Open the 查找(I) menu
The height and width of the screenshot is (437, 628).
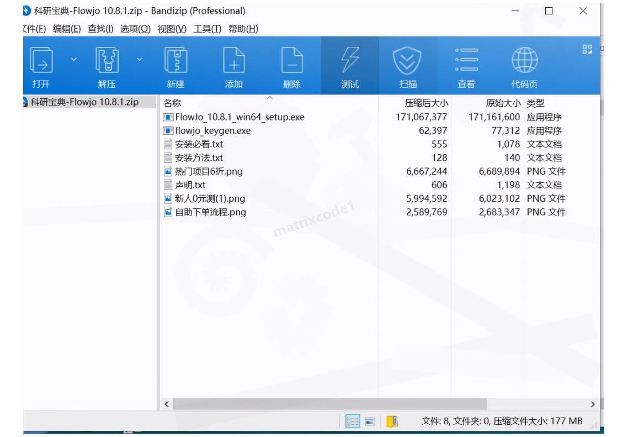coord(100,29)
